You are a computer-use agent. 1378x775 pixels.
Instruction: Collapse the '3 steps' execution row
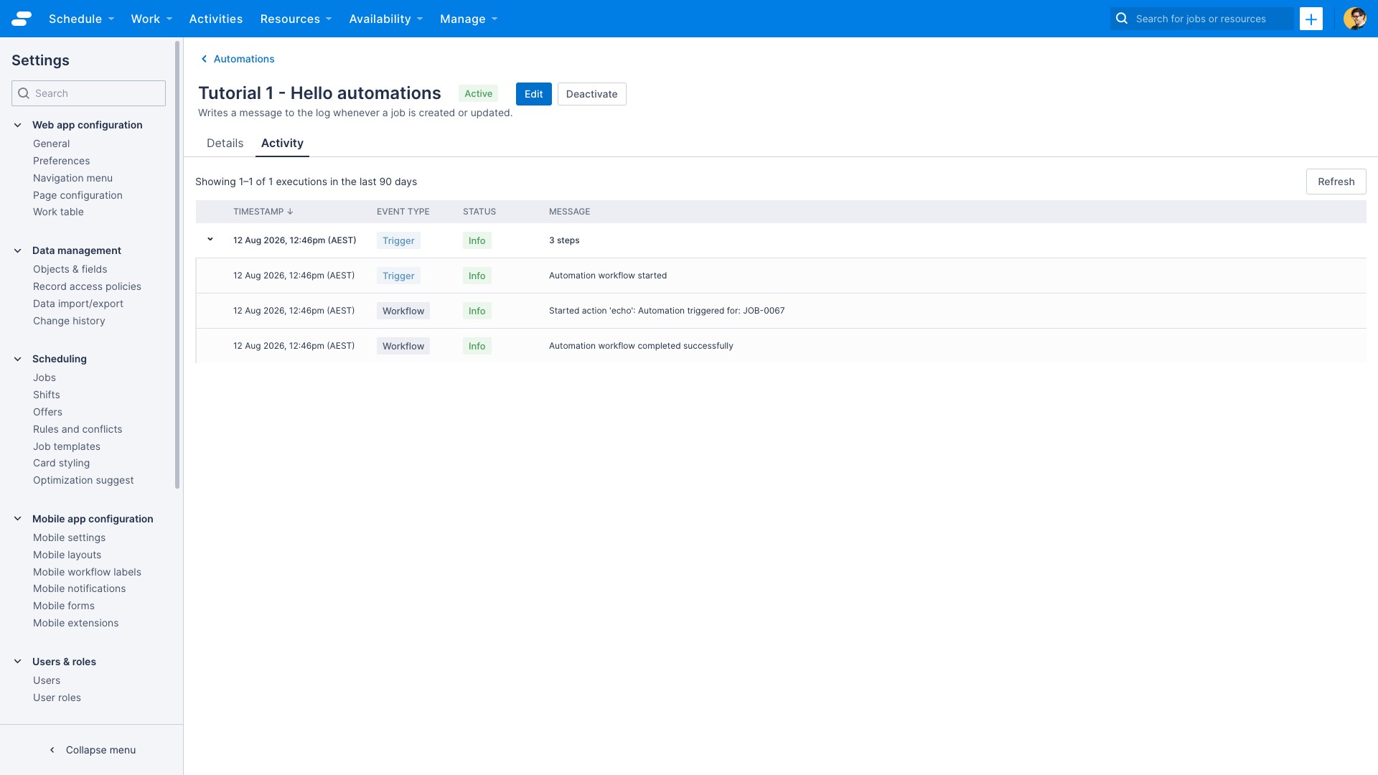pos(210,240)
